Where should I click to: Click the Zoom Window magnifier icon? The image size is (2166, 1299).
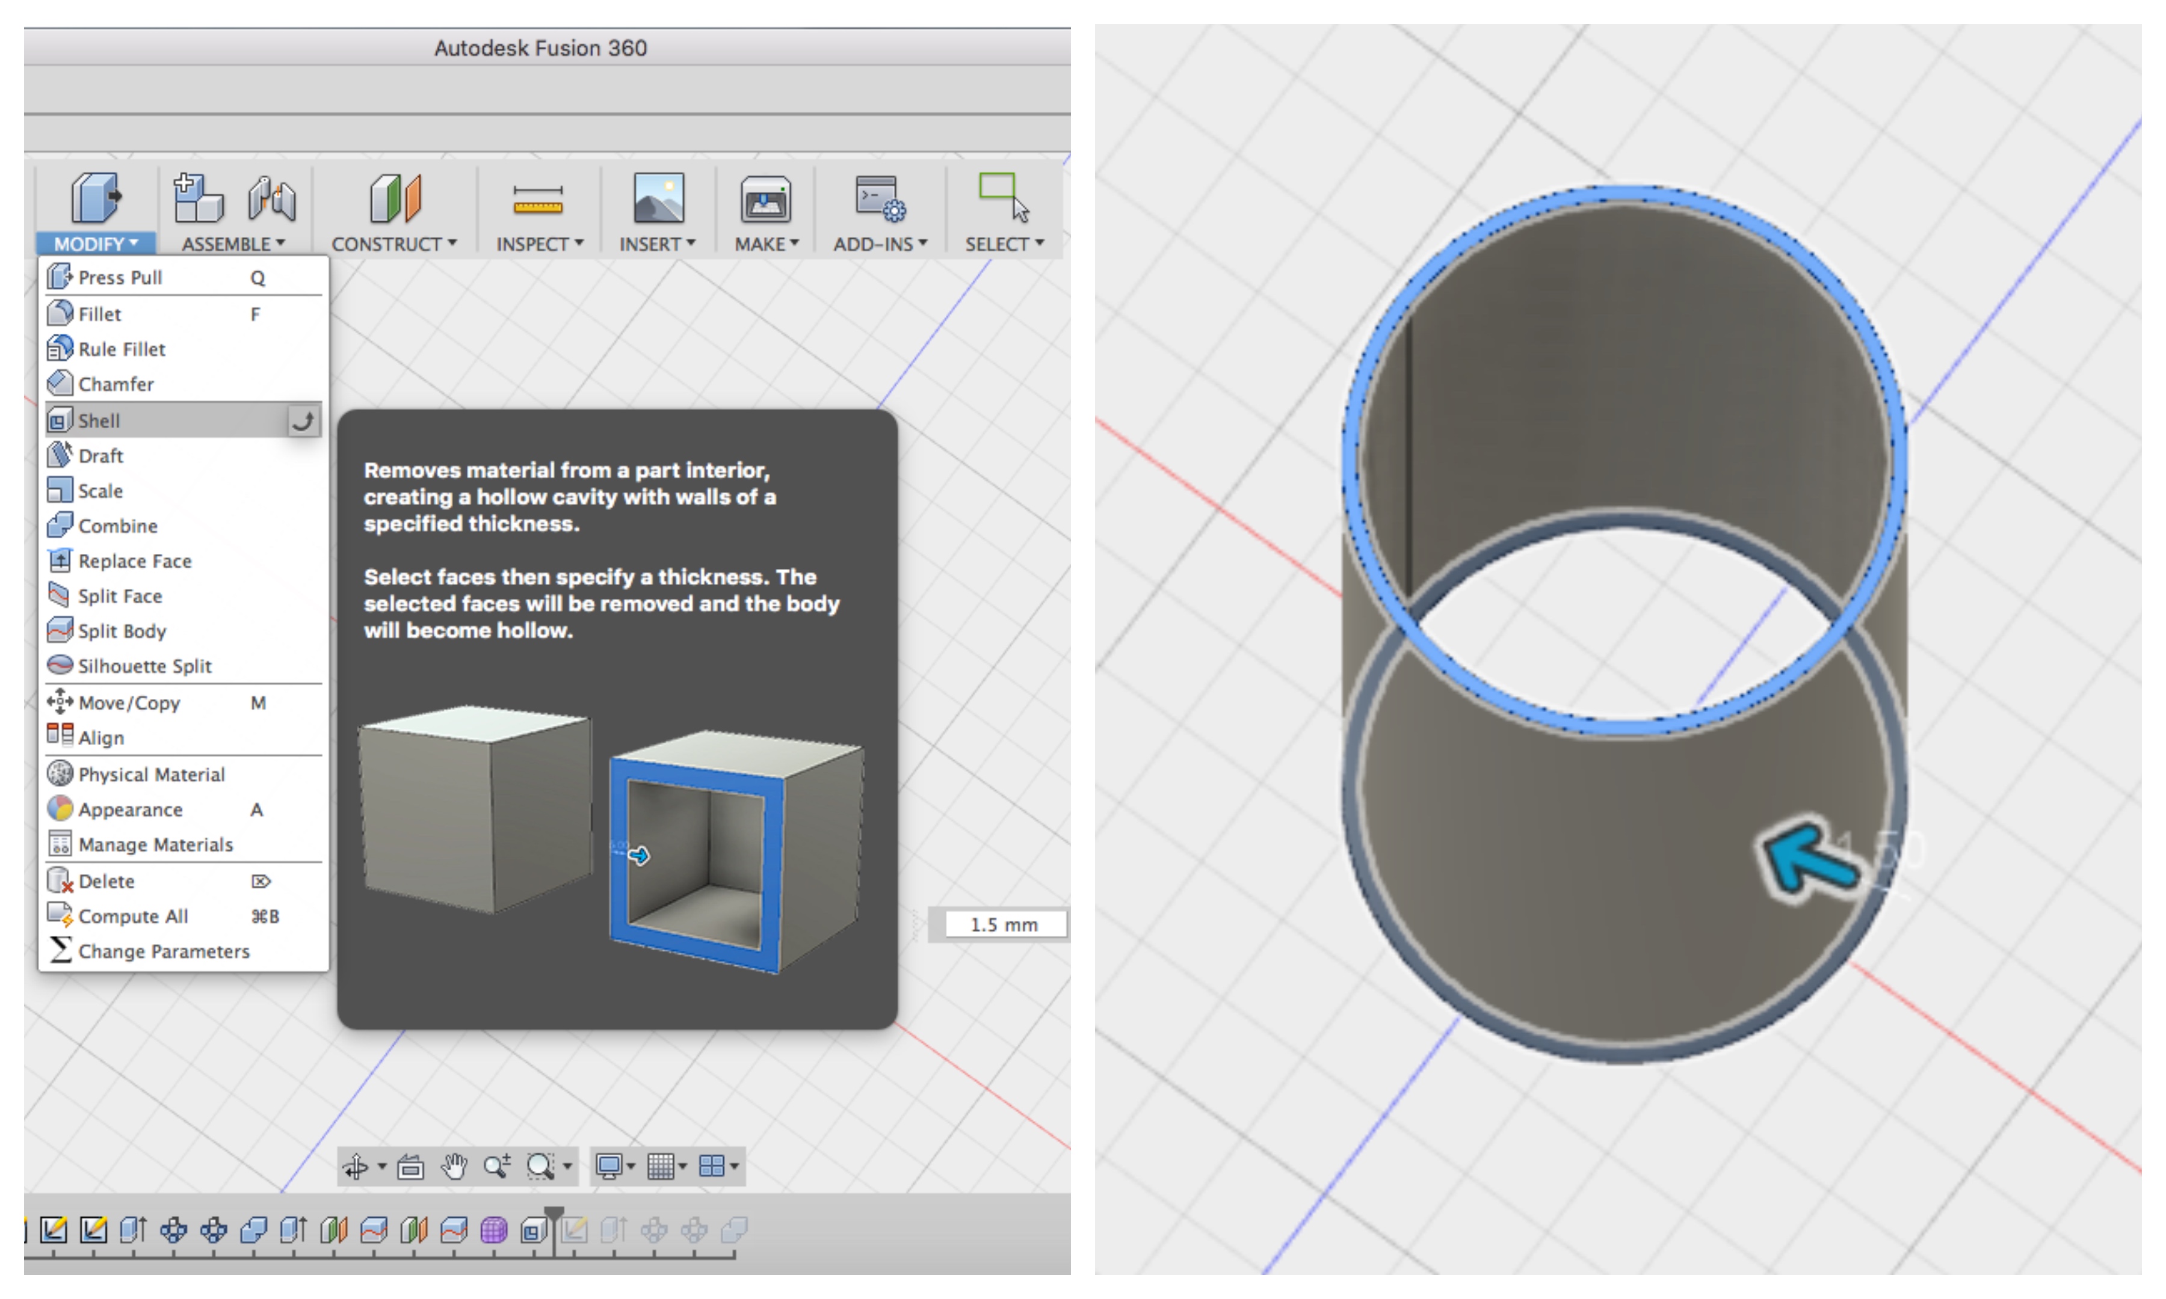pyautogui.click(x=540, y=1166)
